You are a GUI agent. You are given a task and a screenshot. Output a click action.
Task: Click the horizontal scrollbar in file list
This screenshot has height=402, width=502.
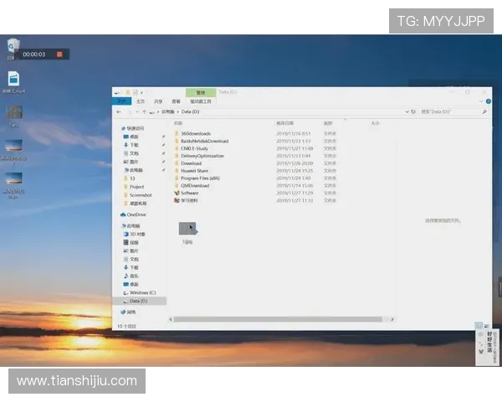(276, 318)
